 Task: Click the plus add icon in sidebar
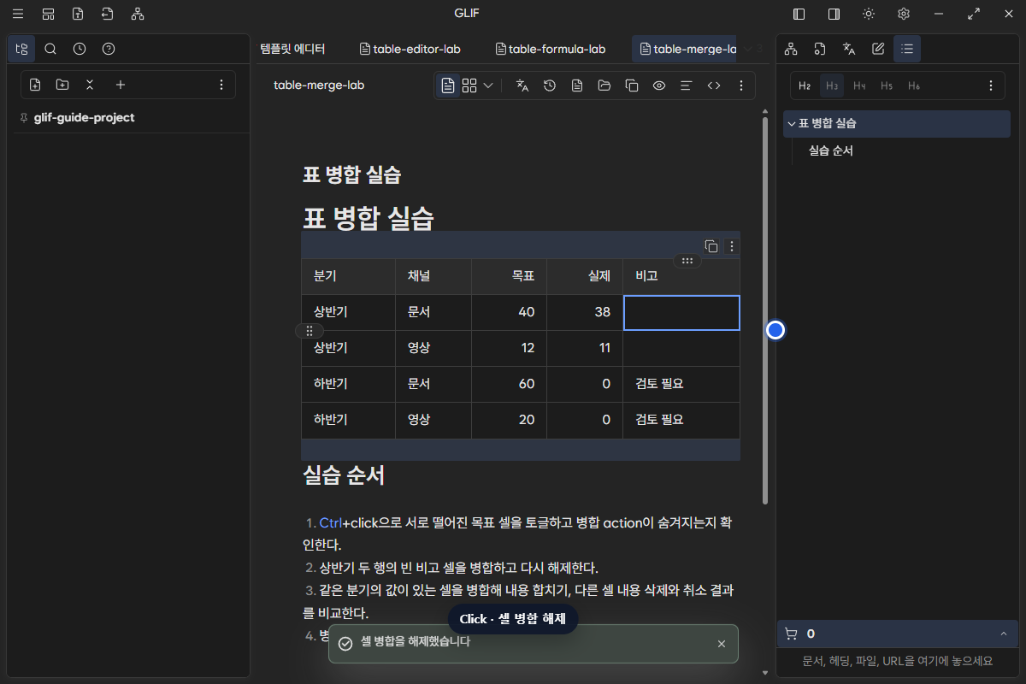pos(121,85)
